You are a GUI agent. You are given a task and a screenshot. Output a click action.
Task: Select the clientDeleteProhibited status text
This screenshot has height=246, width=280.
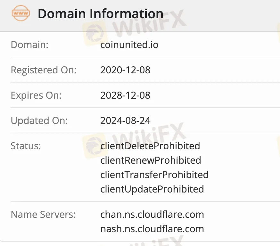[x=150, y=146]
